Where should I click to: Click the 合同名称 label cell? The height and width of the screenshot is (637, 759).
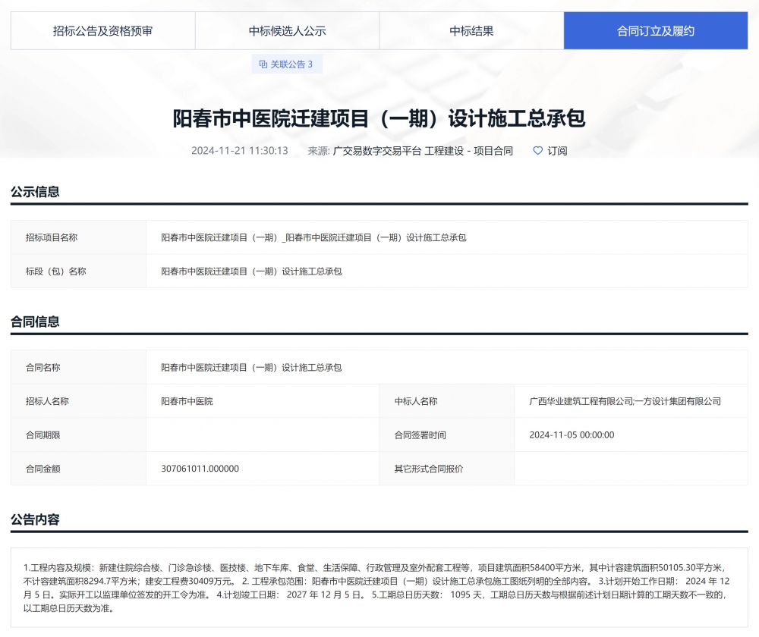pos(78,368)
